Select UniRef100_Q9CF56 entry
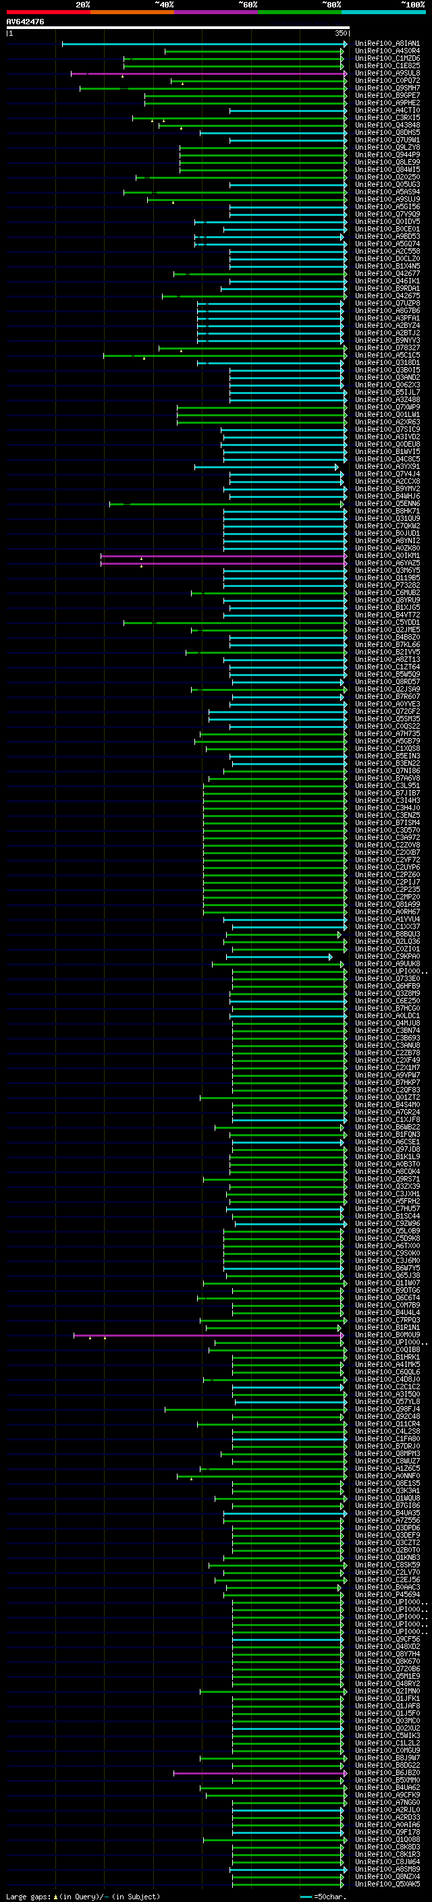 387,1640
